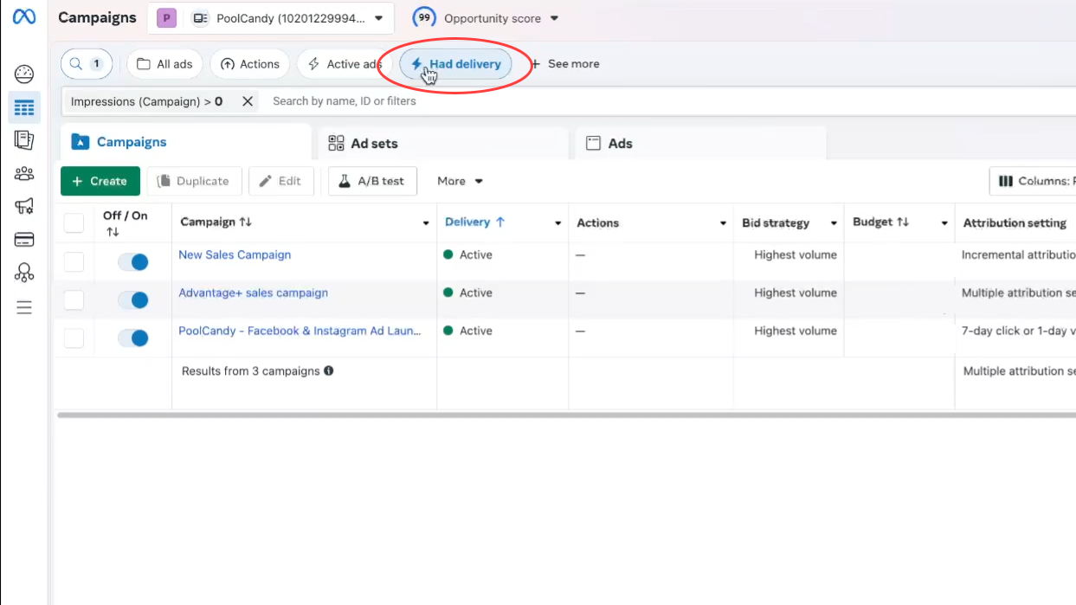Click See more filters
This screenshot has height=605, width=1076.
click(x=564, y=64)
